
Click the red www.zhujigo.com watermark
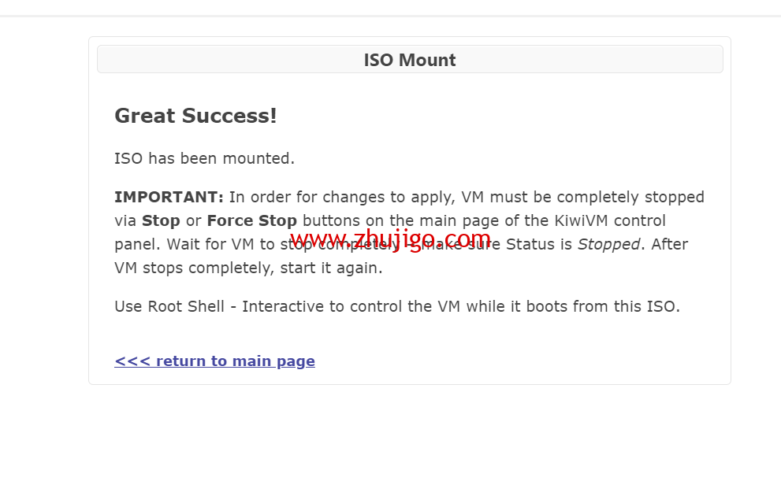[391, 240]
